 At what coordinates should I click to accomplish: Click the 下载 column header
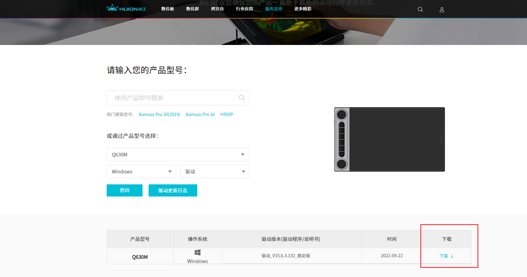(447, 239)
